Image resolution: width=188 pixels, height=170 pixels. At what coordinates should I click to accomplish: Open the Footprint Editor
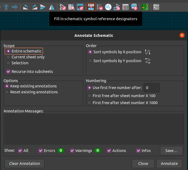tap(80, 7)
